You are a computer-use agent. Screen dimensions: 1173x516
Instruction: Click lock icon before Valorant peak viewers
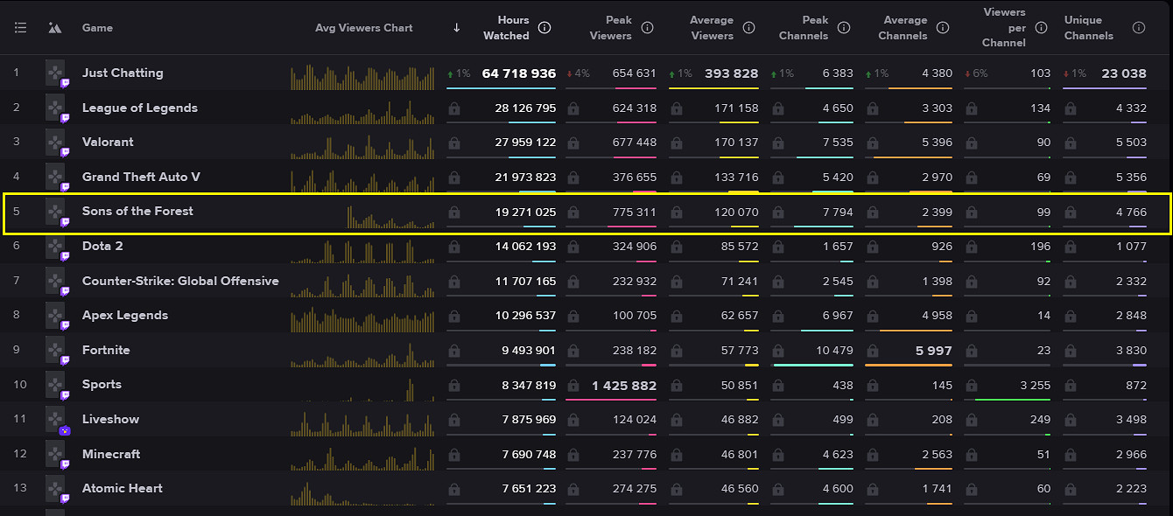572,143
